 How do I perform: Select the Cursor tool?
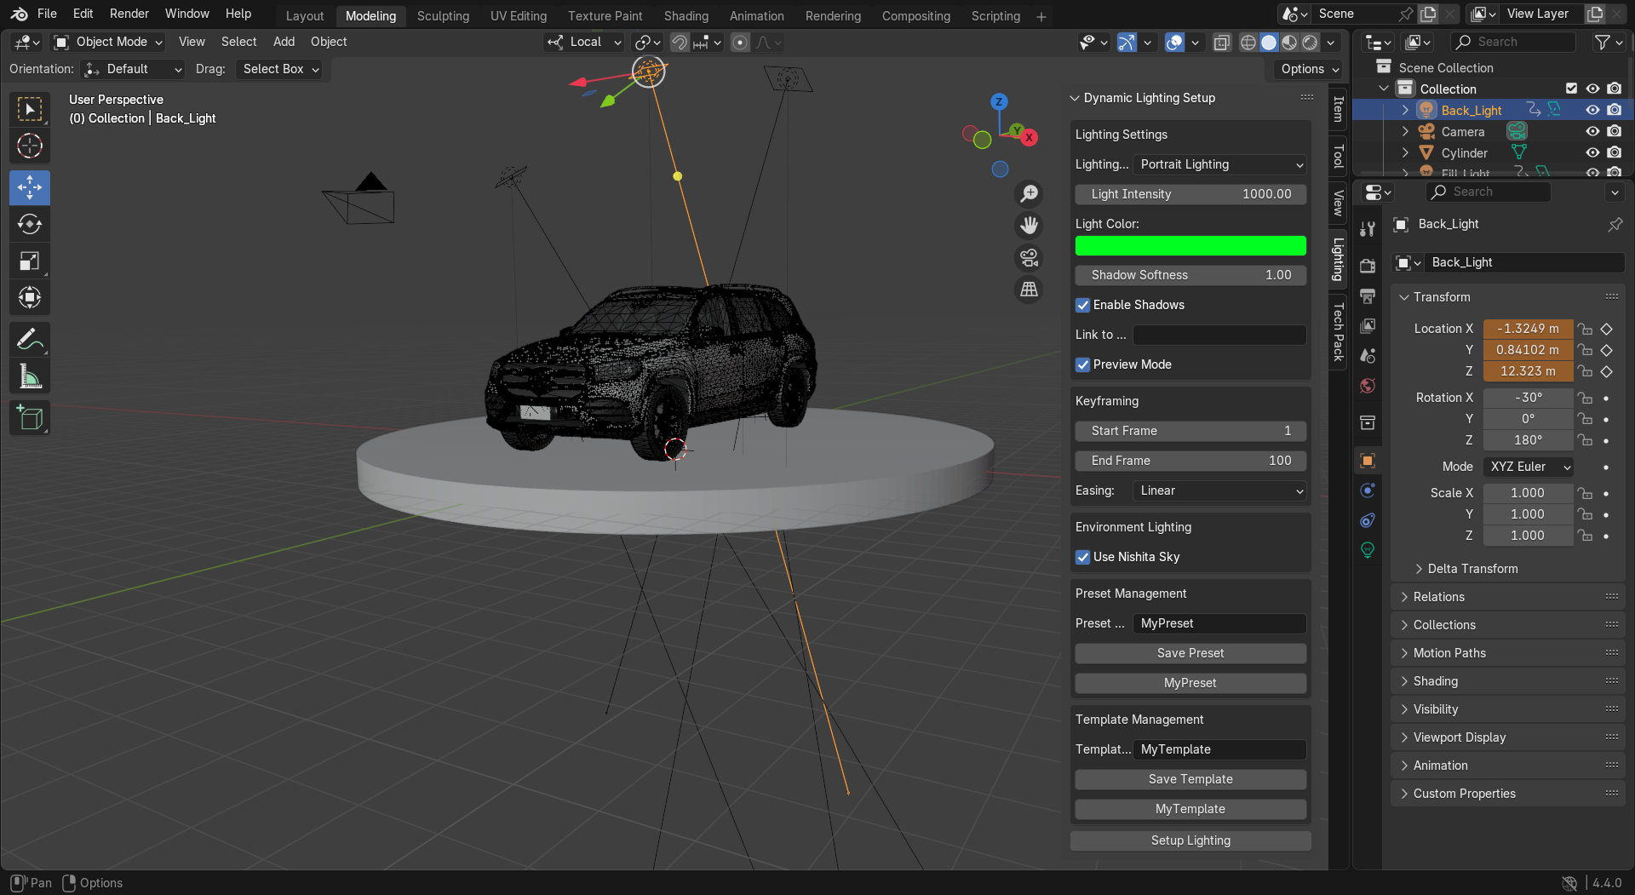coord(30,146)
